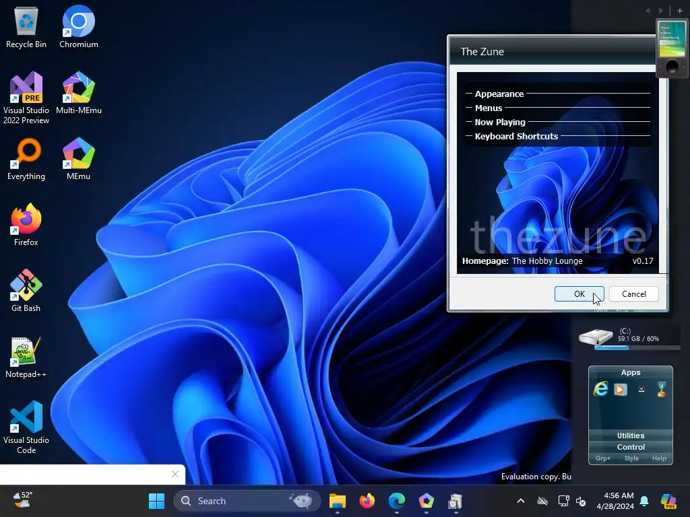Open the Recycle Bin desktop icon

click(x=26, y=27)
